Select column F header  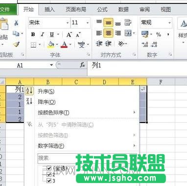pos(161,82)
